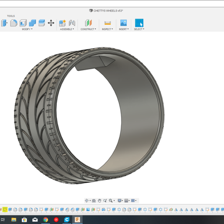
Task: Open Display Settings monitor icon
Action: [x=119, y=201]
